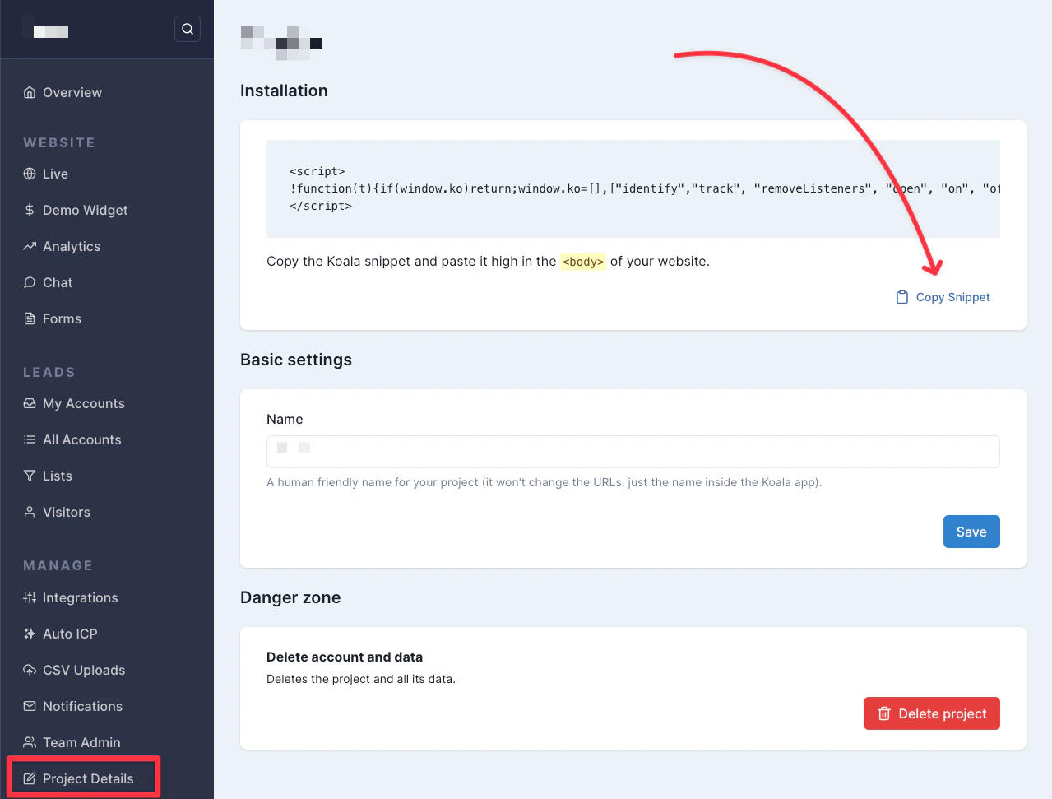
Task: Open the Forms page
Action: point(62,318)
